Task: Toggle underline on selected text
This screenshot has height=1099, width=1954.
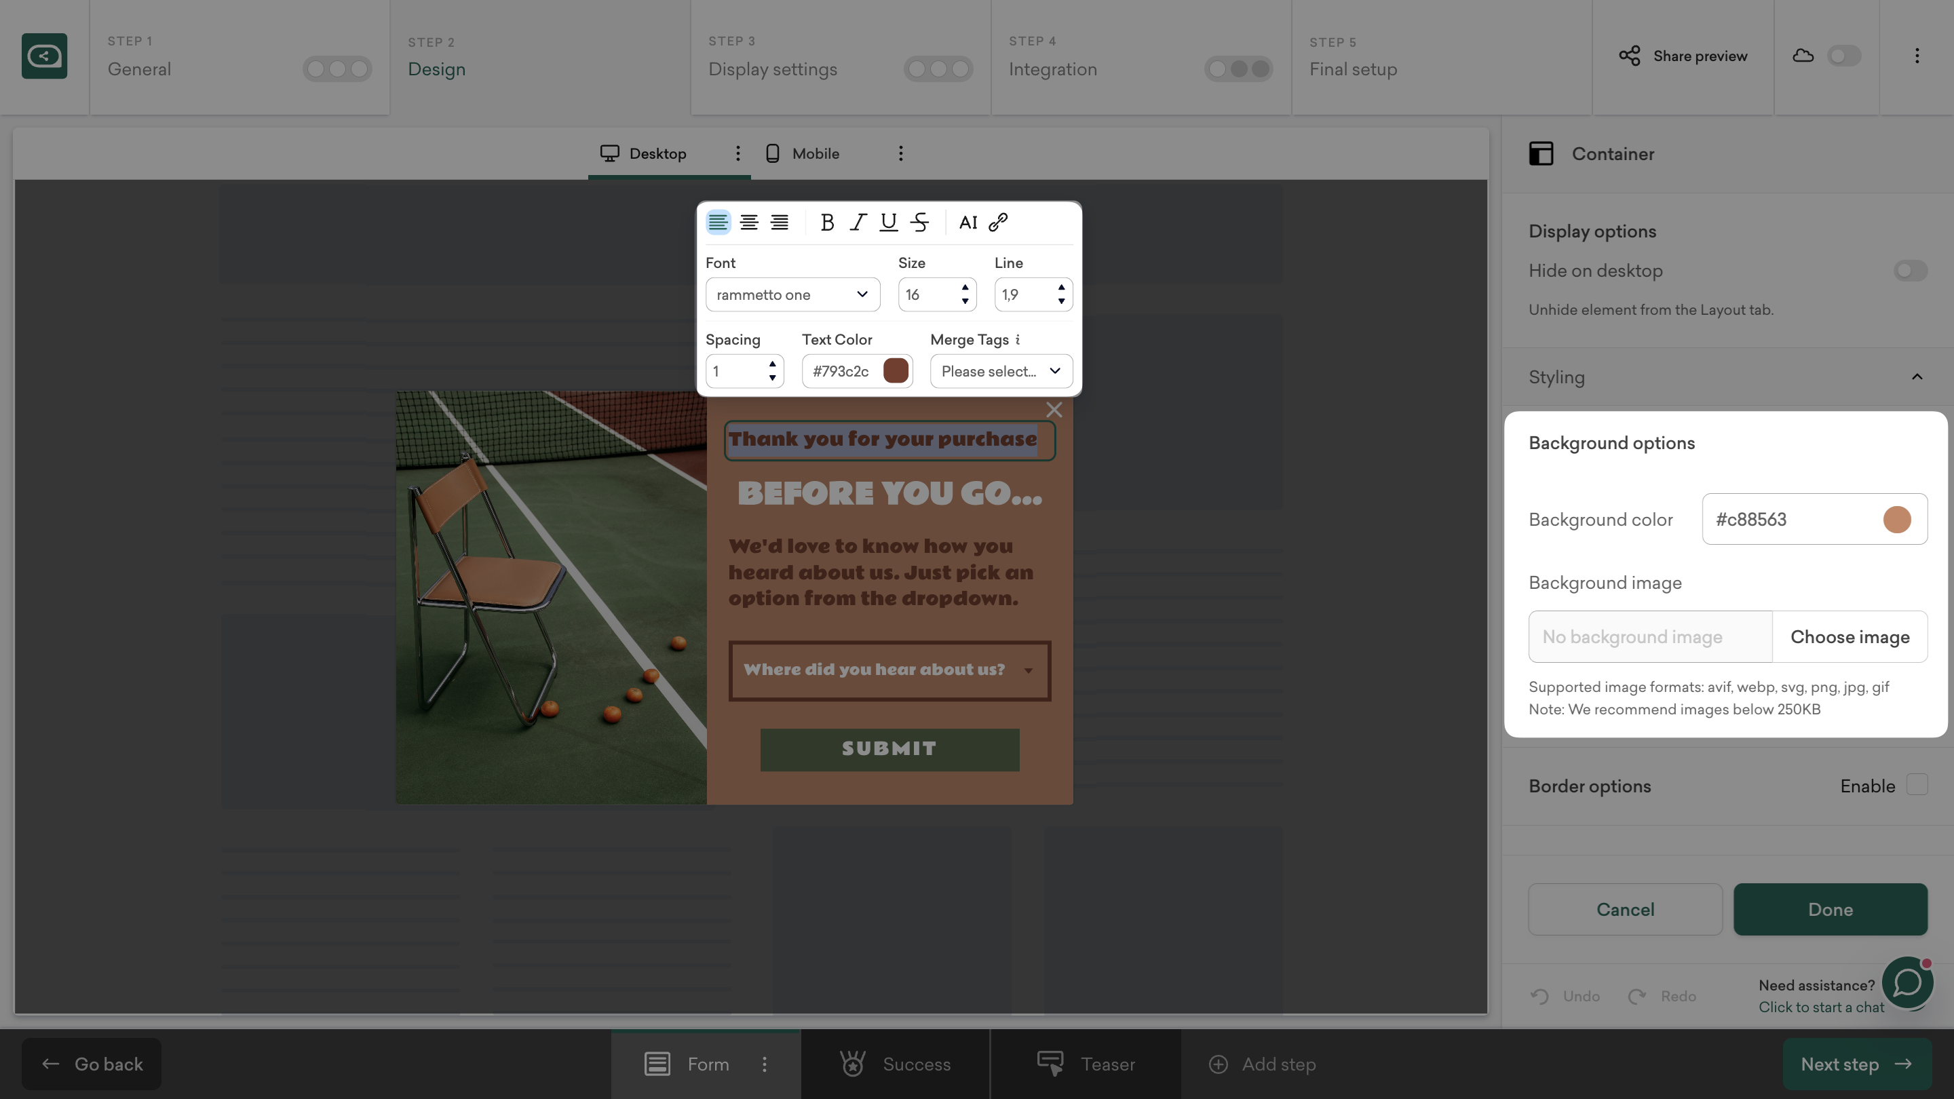Action: [888, 223]
